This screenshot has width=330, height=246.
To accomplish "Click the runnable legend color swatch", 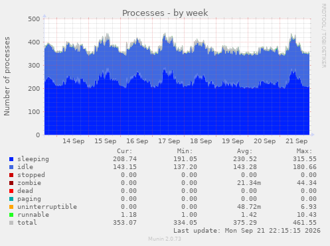I will click(x=11, y=215).
